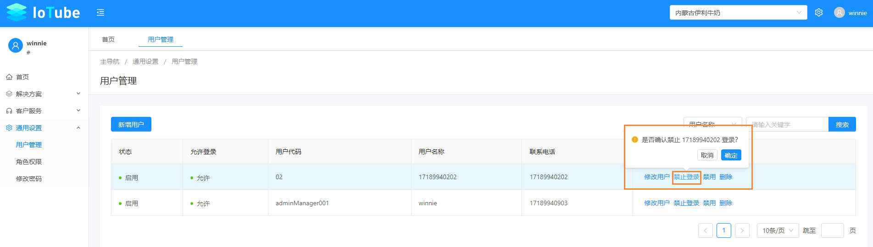The width and height of the screenshot is (873, 247).
Task: Open the settings gear icon in header
Action: [x=819, y=13]
